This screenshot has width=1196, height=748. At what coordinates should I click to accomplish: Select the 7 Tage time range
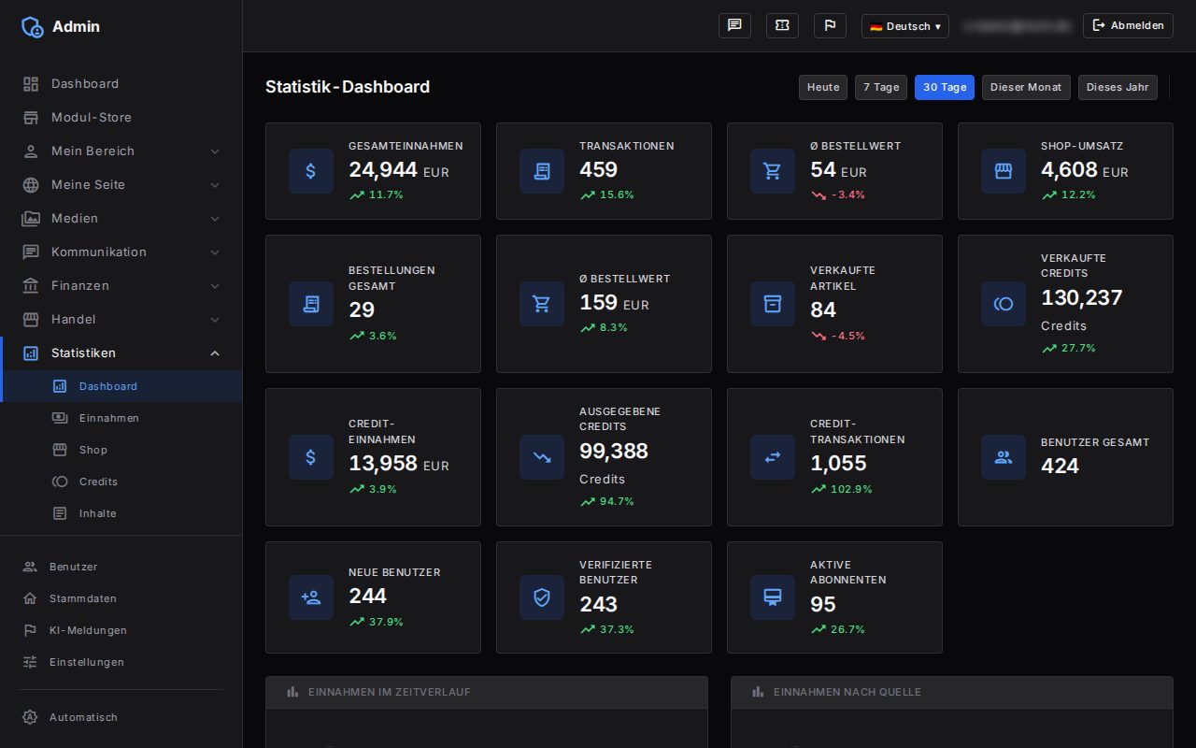pos(881,87)
